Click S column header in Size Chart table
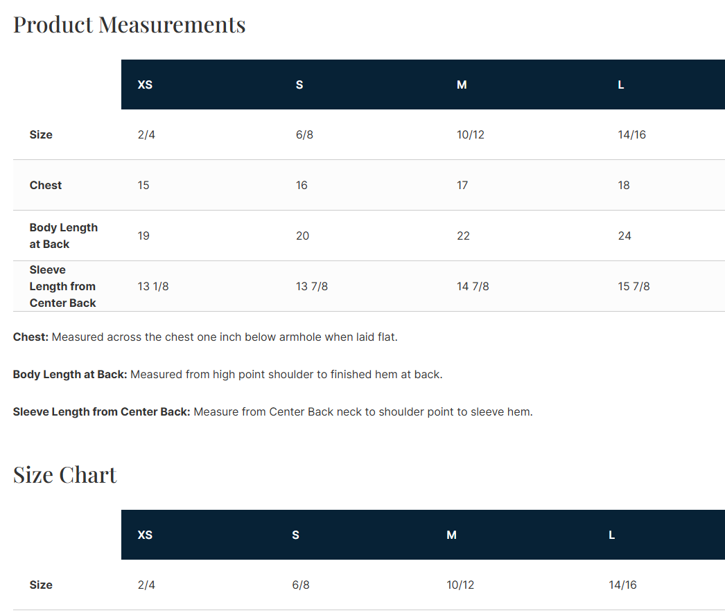725x613 pixels. click(x=296, y=535)
